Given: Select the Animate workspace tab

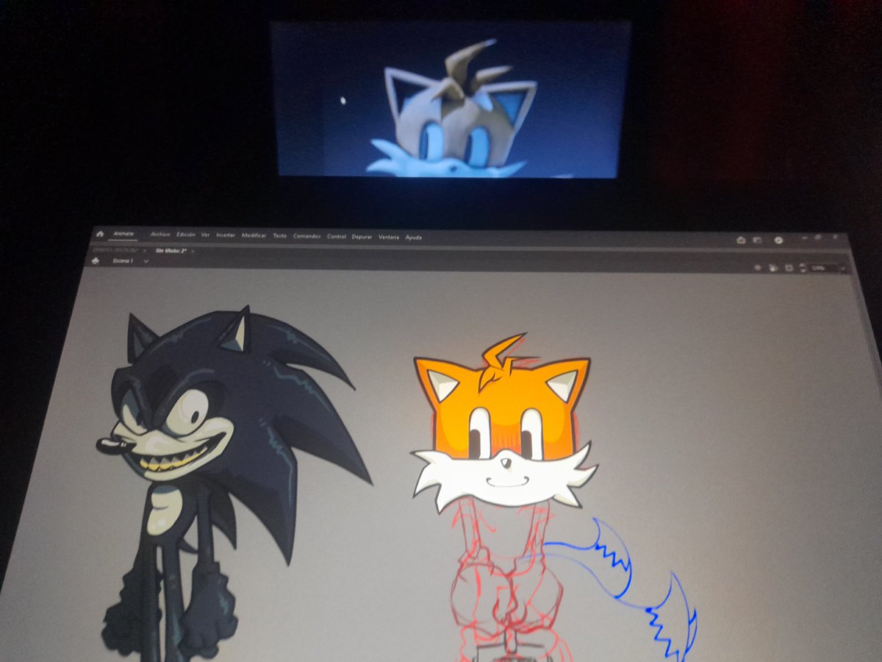Looking at the screenshot, I should click(x=123, y=234).
